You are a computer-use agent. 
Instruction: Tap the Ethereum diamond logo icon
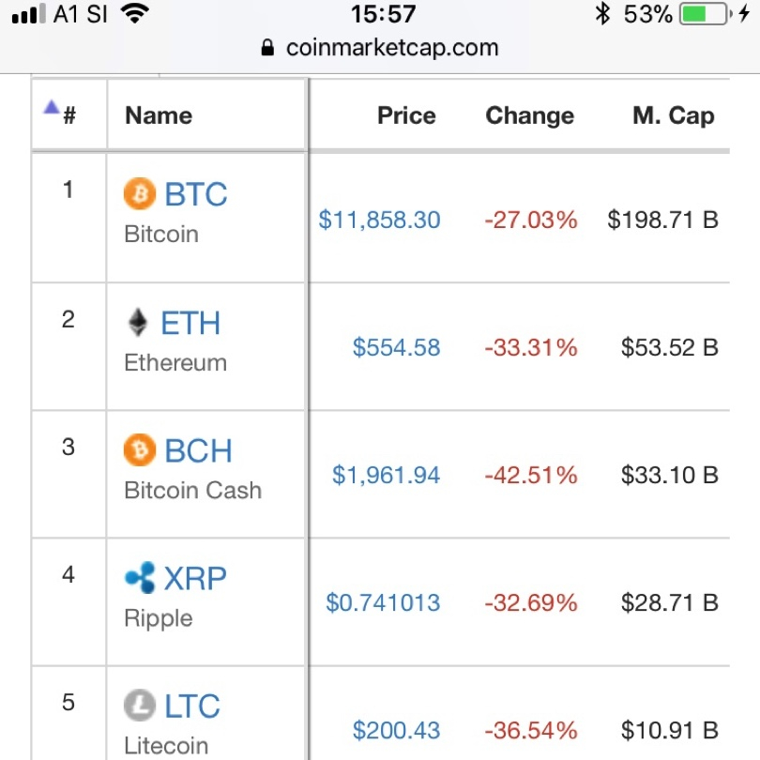point(138,323)
